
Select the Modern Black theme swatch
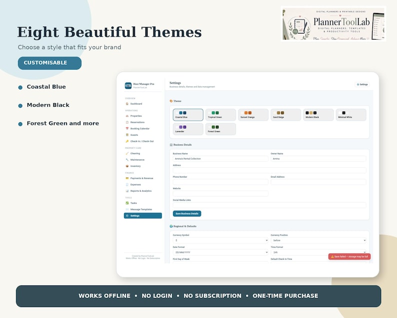[318, 115]
